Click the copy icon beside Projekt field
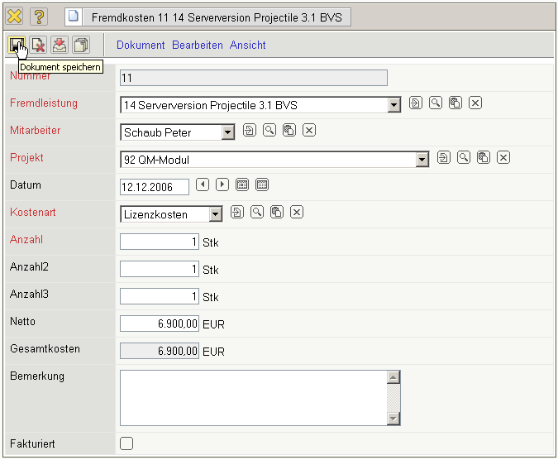Image resolution: width=558 pixels, height=460 pixels. coord(484,157)
